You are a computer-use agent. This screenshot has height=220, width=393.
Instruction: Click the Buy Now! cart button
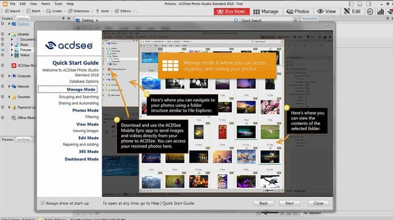[232, 11]
